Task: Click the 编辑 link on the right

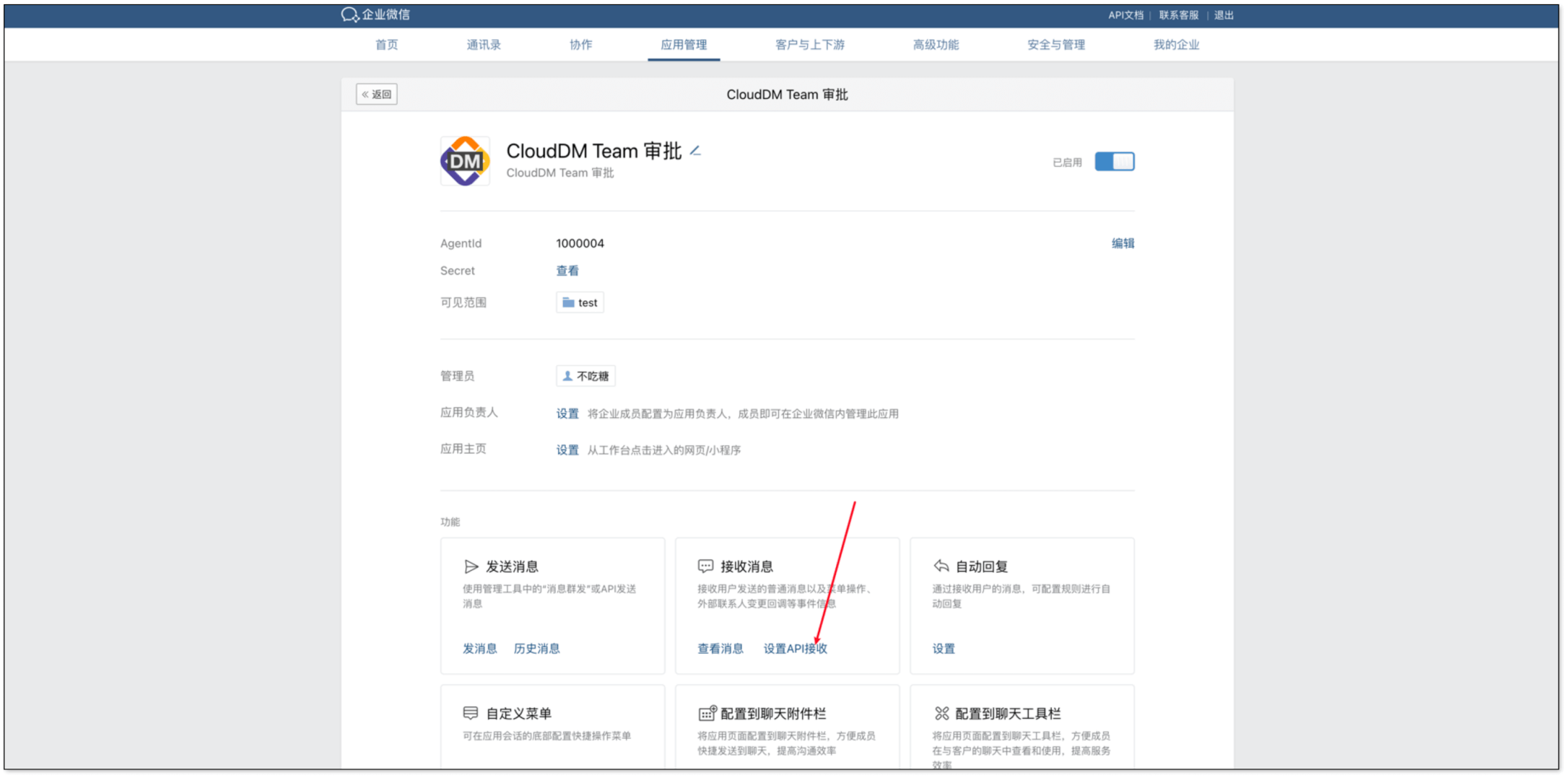Action: 1122,243
